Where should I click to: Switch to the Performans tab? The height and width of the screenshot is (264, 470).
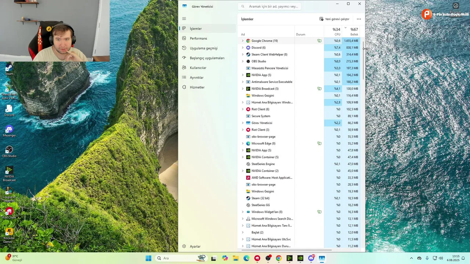[207, 38]
